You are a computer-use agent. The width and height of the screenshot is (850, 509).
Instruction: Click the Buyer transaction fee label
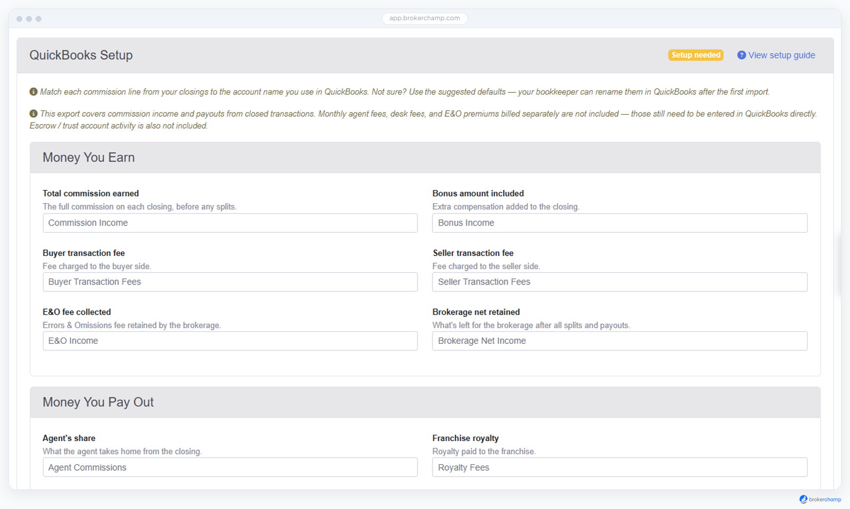pos(84,253)
